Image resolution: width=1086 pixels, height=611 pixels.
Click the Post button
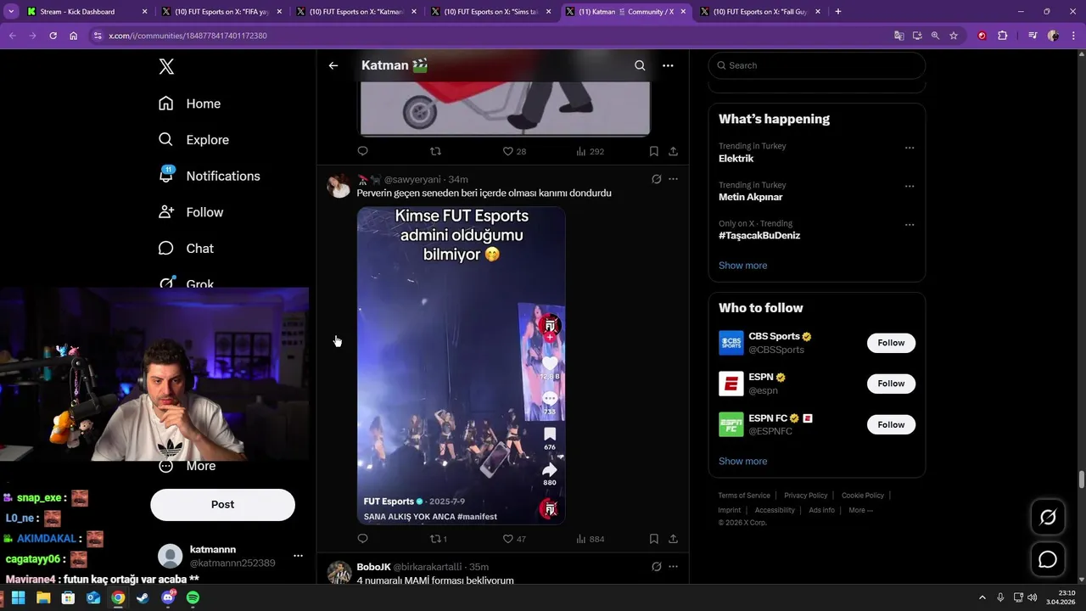[222, 504]
